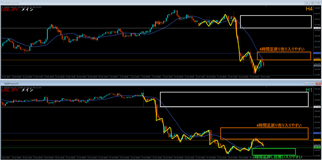Click the chart icon in the H1 window title bar
The height and width of the screenshot is (160, 322).
click(x=2, y=84)
